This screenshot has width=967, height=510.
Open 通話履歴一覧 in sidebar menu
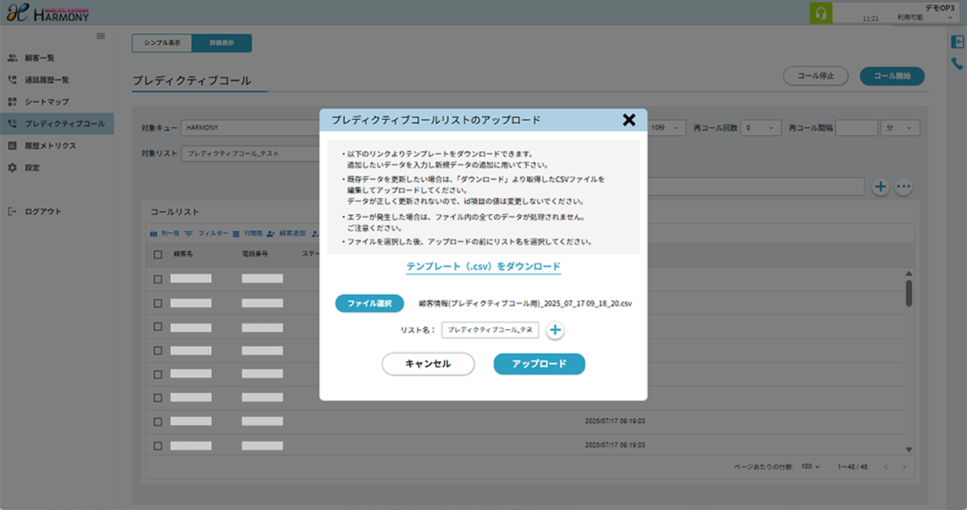(x=47, y=80)
